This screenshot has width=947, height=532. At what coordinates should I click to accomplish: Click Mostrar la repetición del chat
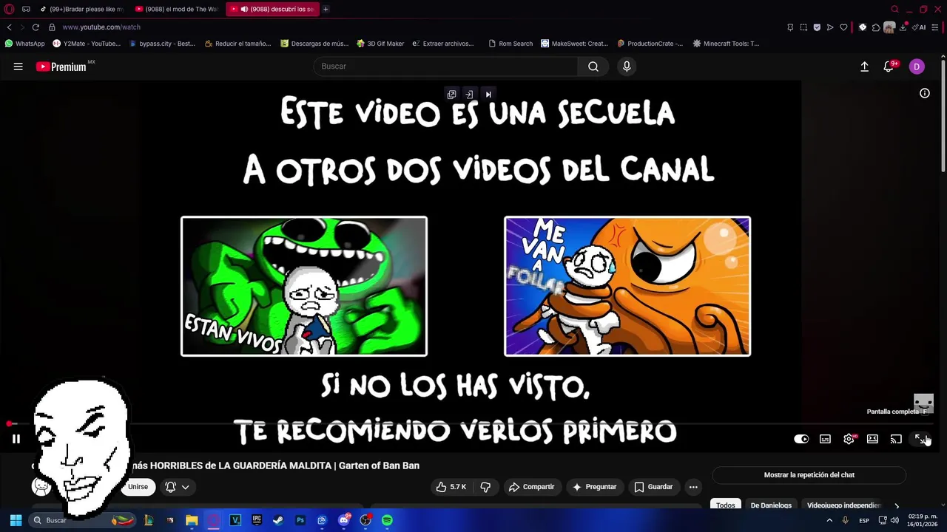(x=809, y=475)
